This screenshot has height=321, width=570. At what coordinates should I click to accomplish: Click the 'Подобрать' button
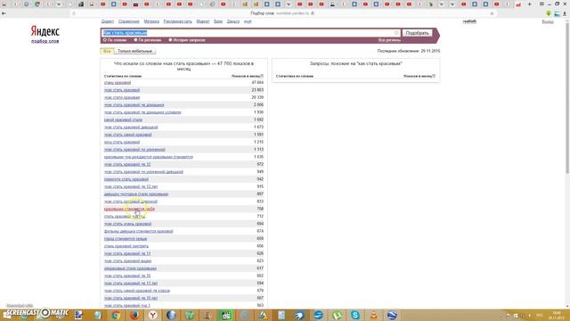[x=417, y=33]
